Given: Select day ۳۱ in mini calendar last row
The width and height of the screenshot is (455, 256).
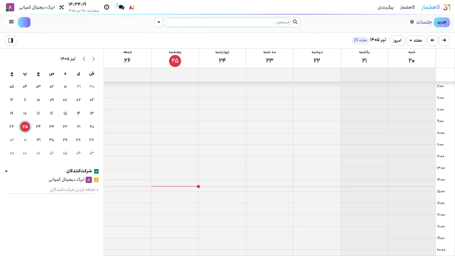Looking at the screenshot, I should tap(38, 140).
